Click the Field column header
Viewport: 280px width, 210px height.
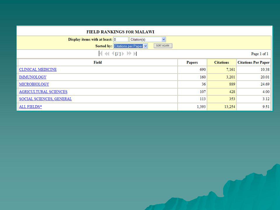pos(98,62)
